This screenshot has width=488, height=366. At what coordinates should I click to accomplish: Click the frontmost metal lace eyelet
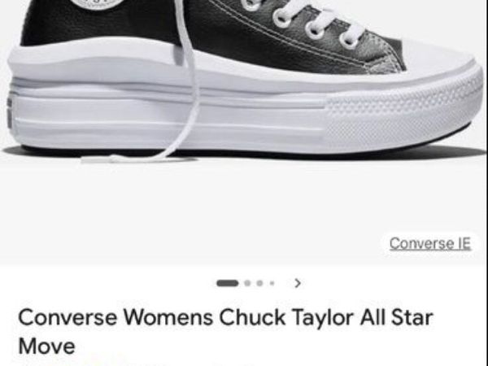tap(349, 41)
